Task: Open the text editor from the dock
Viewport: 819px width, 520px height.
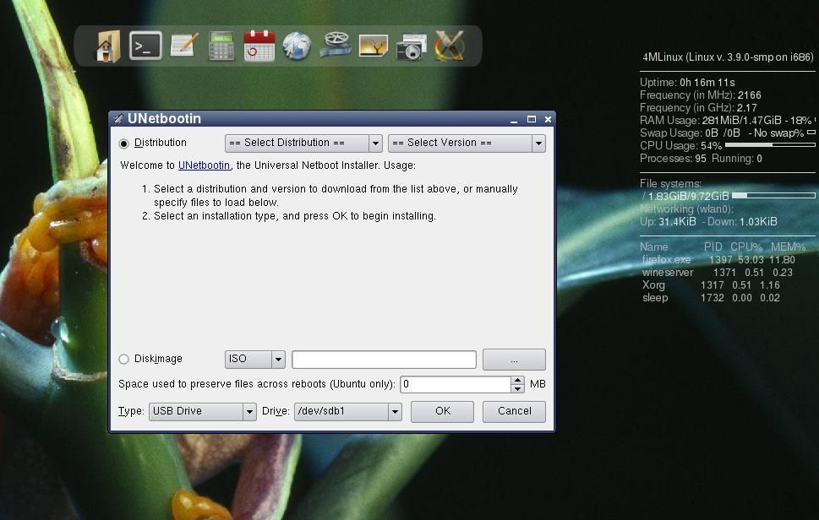Action: [182, 46]
